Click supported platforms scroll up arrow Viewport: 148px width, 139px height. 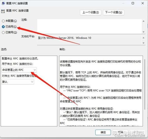(144, 38)
